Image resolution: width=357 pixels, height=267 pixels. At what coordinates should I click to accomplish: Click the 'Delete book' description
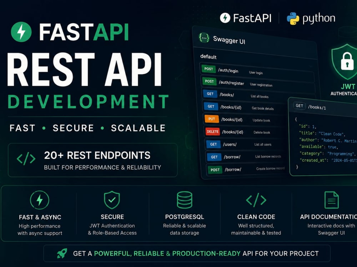[x=262, y=132]
